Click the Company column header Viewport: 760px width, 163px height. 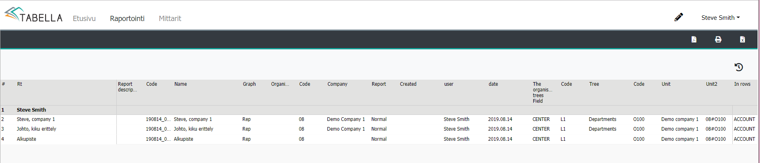coord(337,84)
